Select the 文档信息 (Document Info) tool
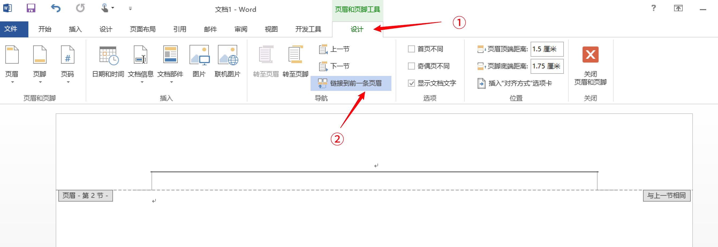718x247 pixels. (141, 64)
